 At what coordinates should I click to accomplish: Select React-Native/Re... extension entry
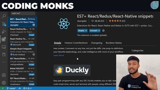22,32
